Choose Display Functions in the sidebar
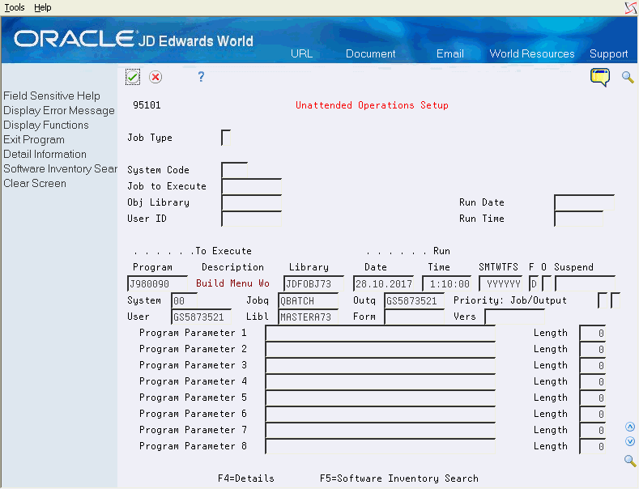The height and width of the screenshot is (489, 639). 46,125
